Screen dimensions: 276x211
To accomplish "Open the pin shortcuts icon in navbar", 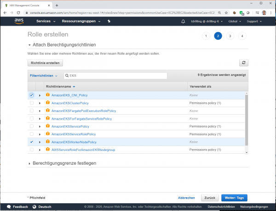I will pos(109,21).
